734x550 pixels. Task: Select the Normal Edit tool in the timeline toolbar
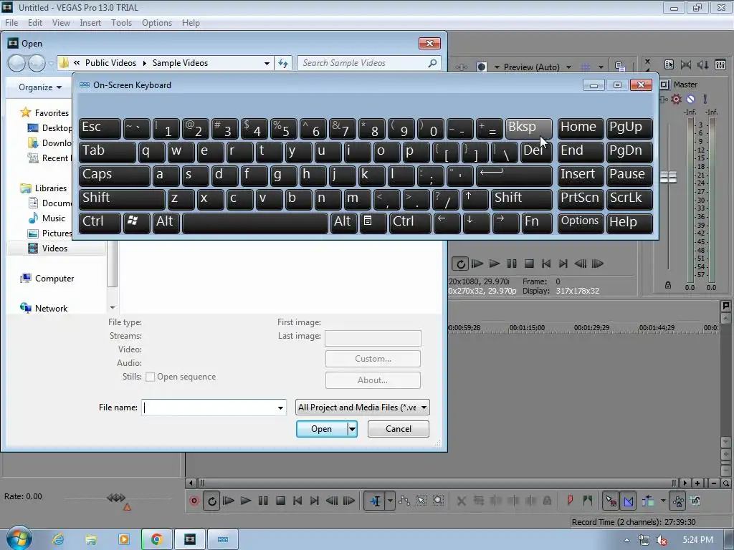(x=375, y=501)
